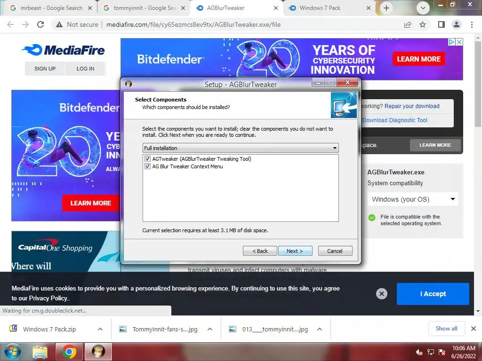Screen dimensions: 482x361
Task: Click the muted volume tray icon
Action: 419,352
